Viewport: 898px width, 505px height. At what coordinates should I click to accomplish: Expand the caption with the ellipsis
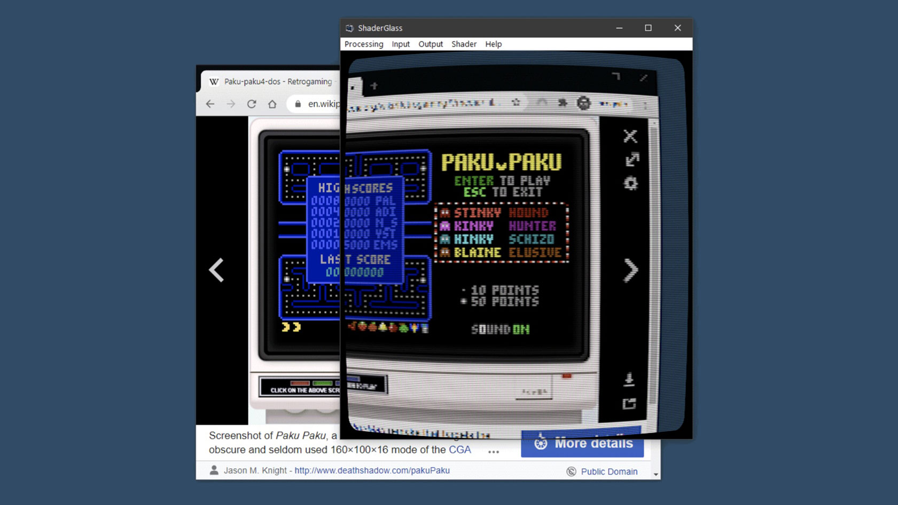click(493, 452)
